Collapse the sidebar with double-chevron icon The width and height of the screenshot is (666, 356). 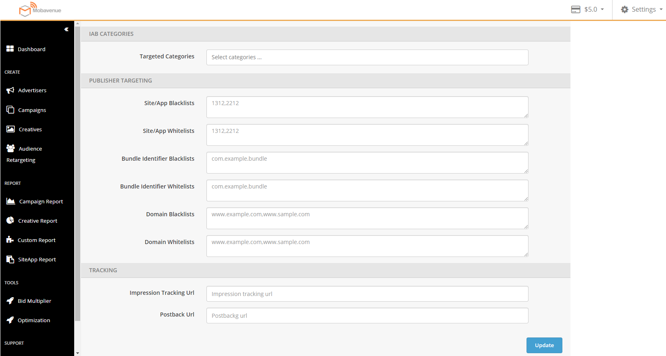pos(67,29)
